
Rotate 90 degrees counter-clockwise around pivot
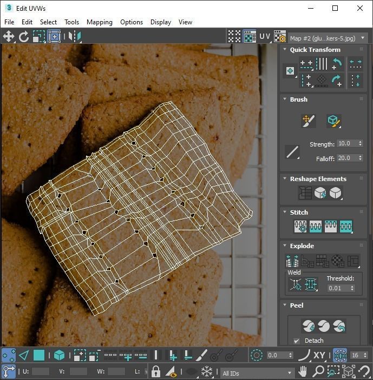click(x=337, y=64)
